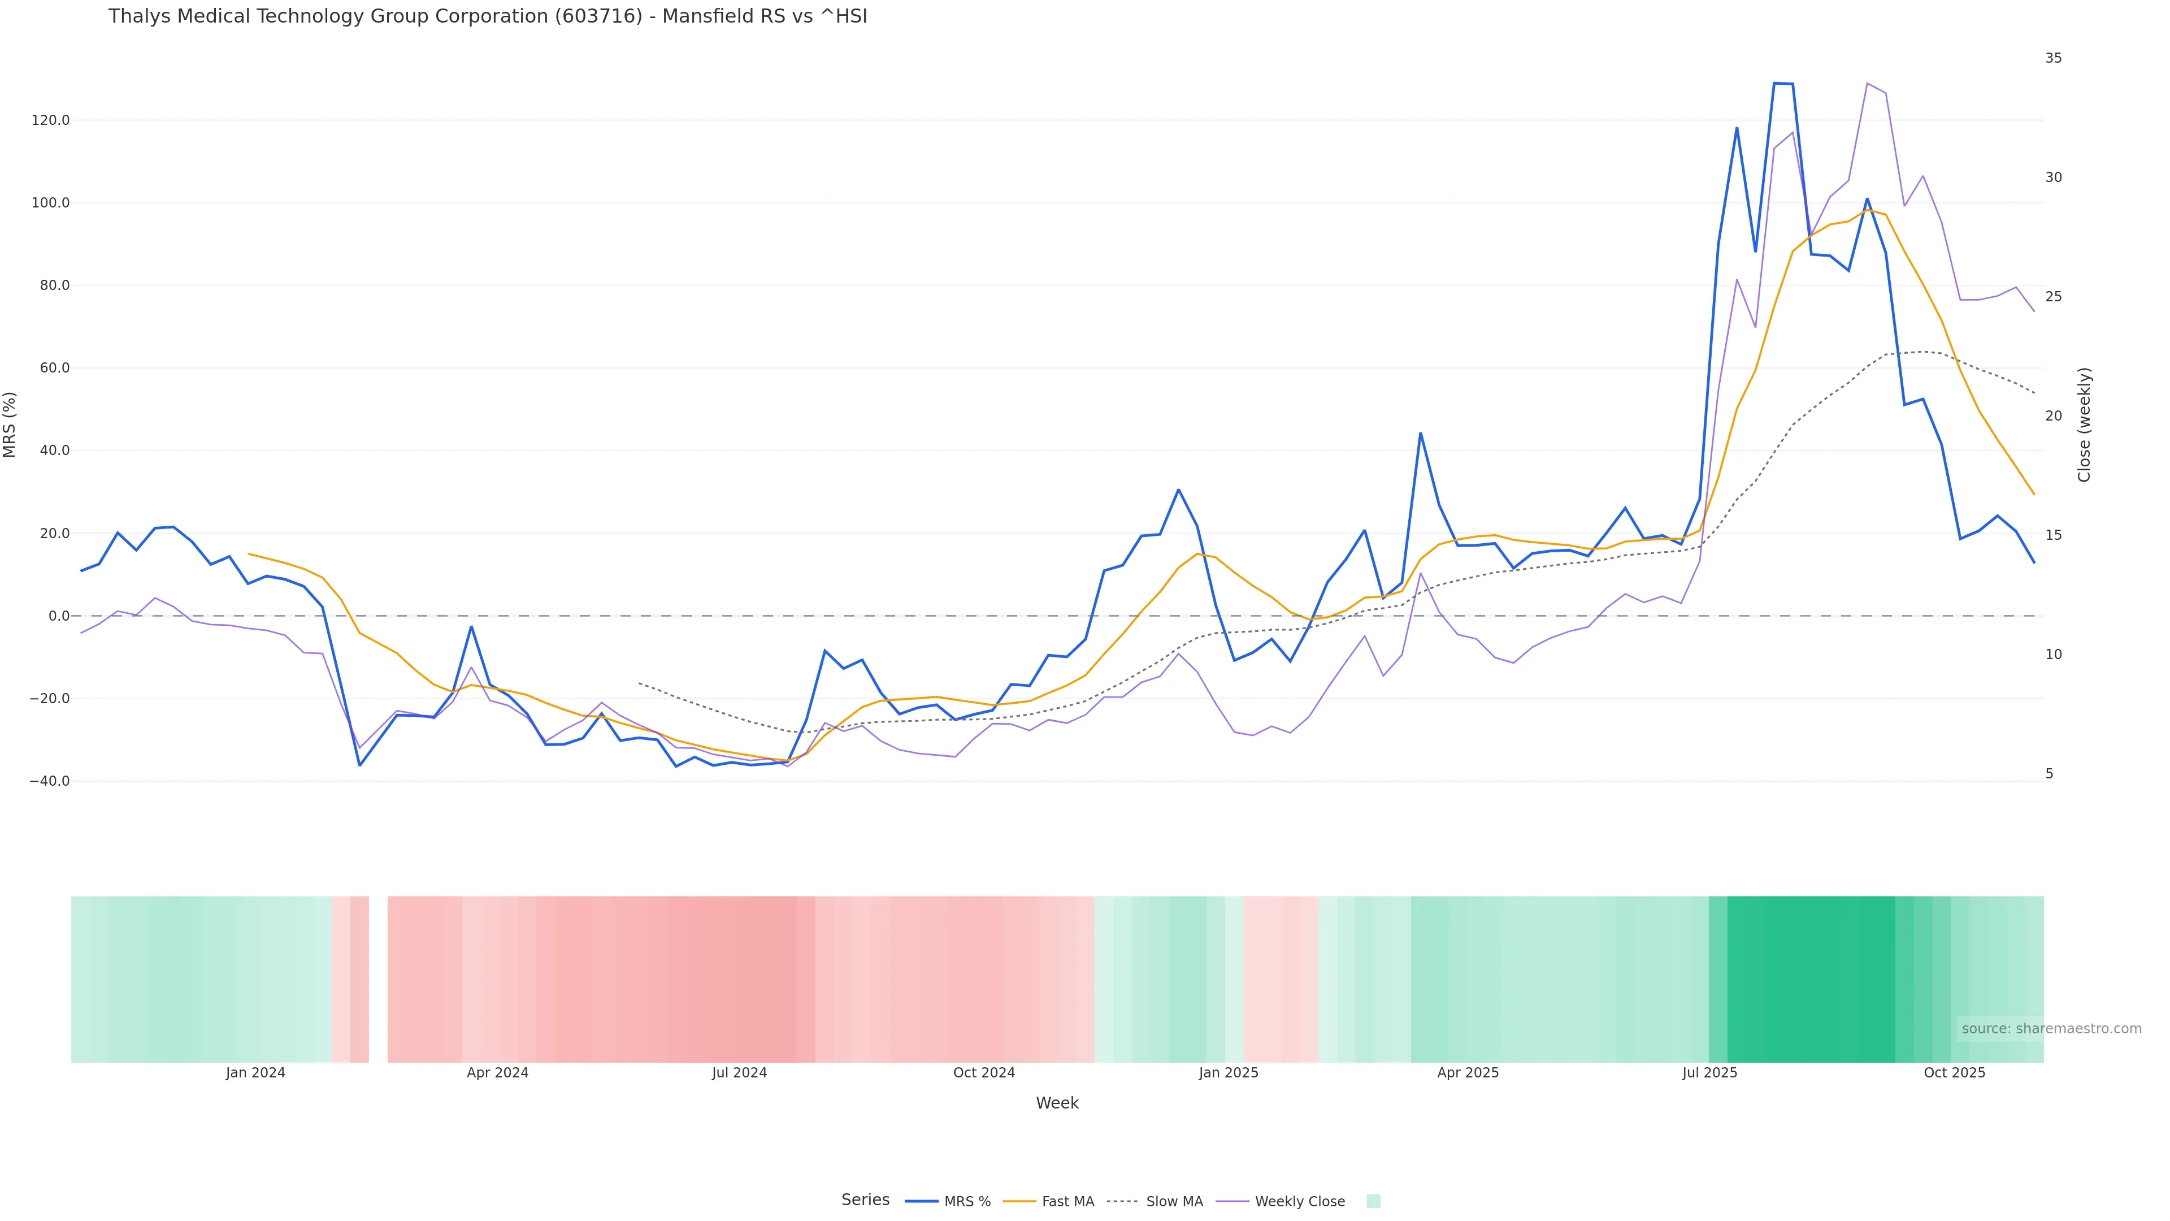
Task: Click the Jan 2024 x-axis label
Action: coord(255,1073)
